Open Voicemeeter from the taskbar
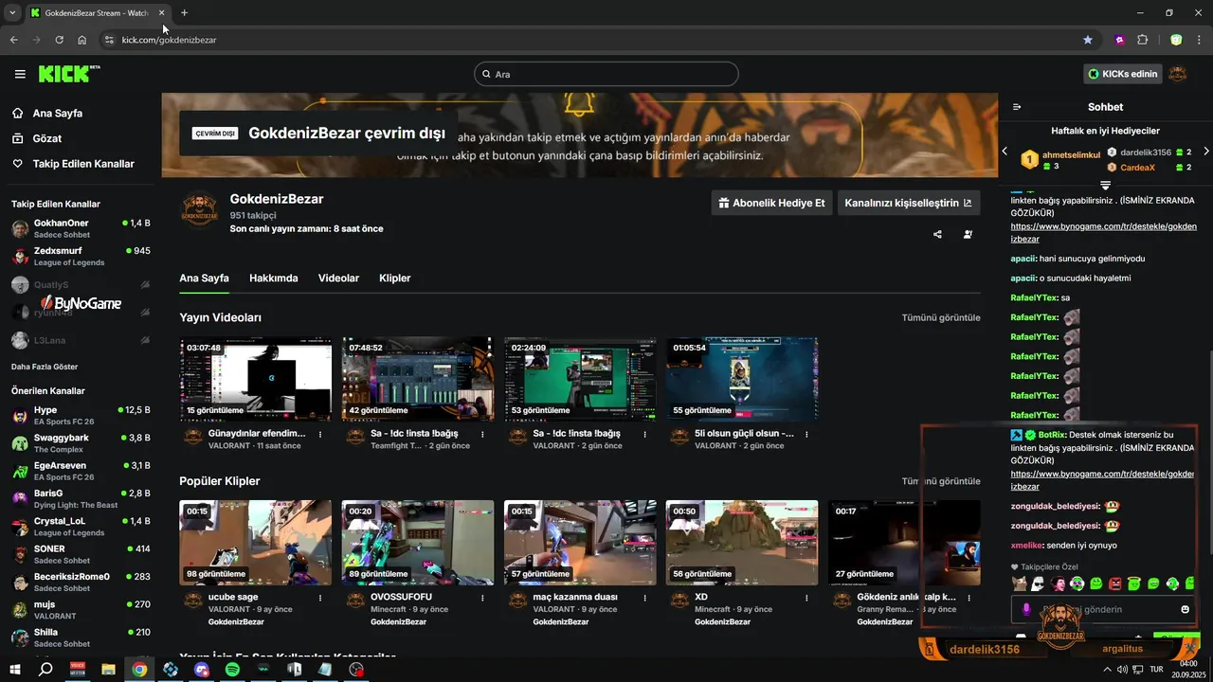Image resolution: width=1213 pixels, height=682 pixels. coord(77,669)
